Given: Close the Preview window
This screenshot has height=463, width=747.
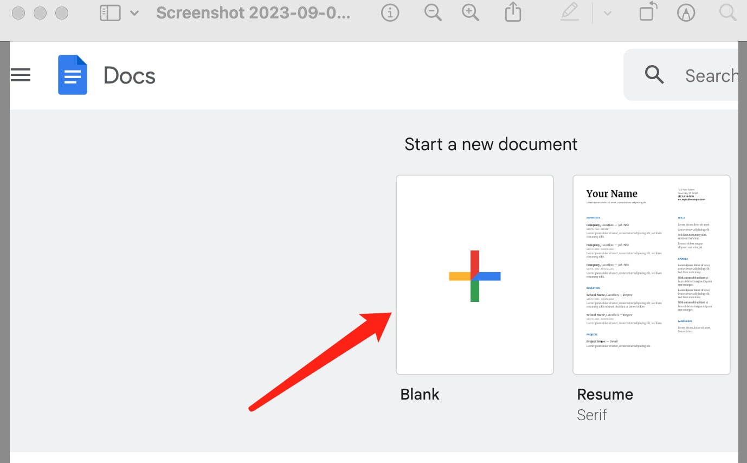Looking at the screenshot, I should 18,13.
